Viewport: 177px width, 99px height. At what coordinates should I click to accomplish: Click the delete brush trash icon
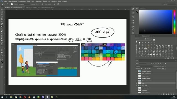click(174, 58)
